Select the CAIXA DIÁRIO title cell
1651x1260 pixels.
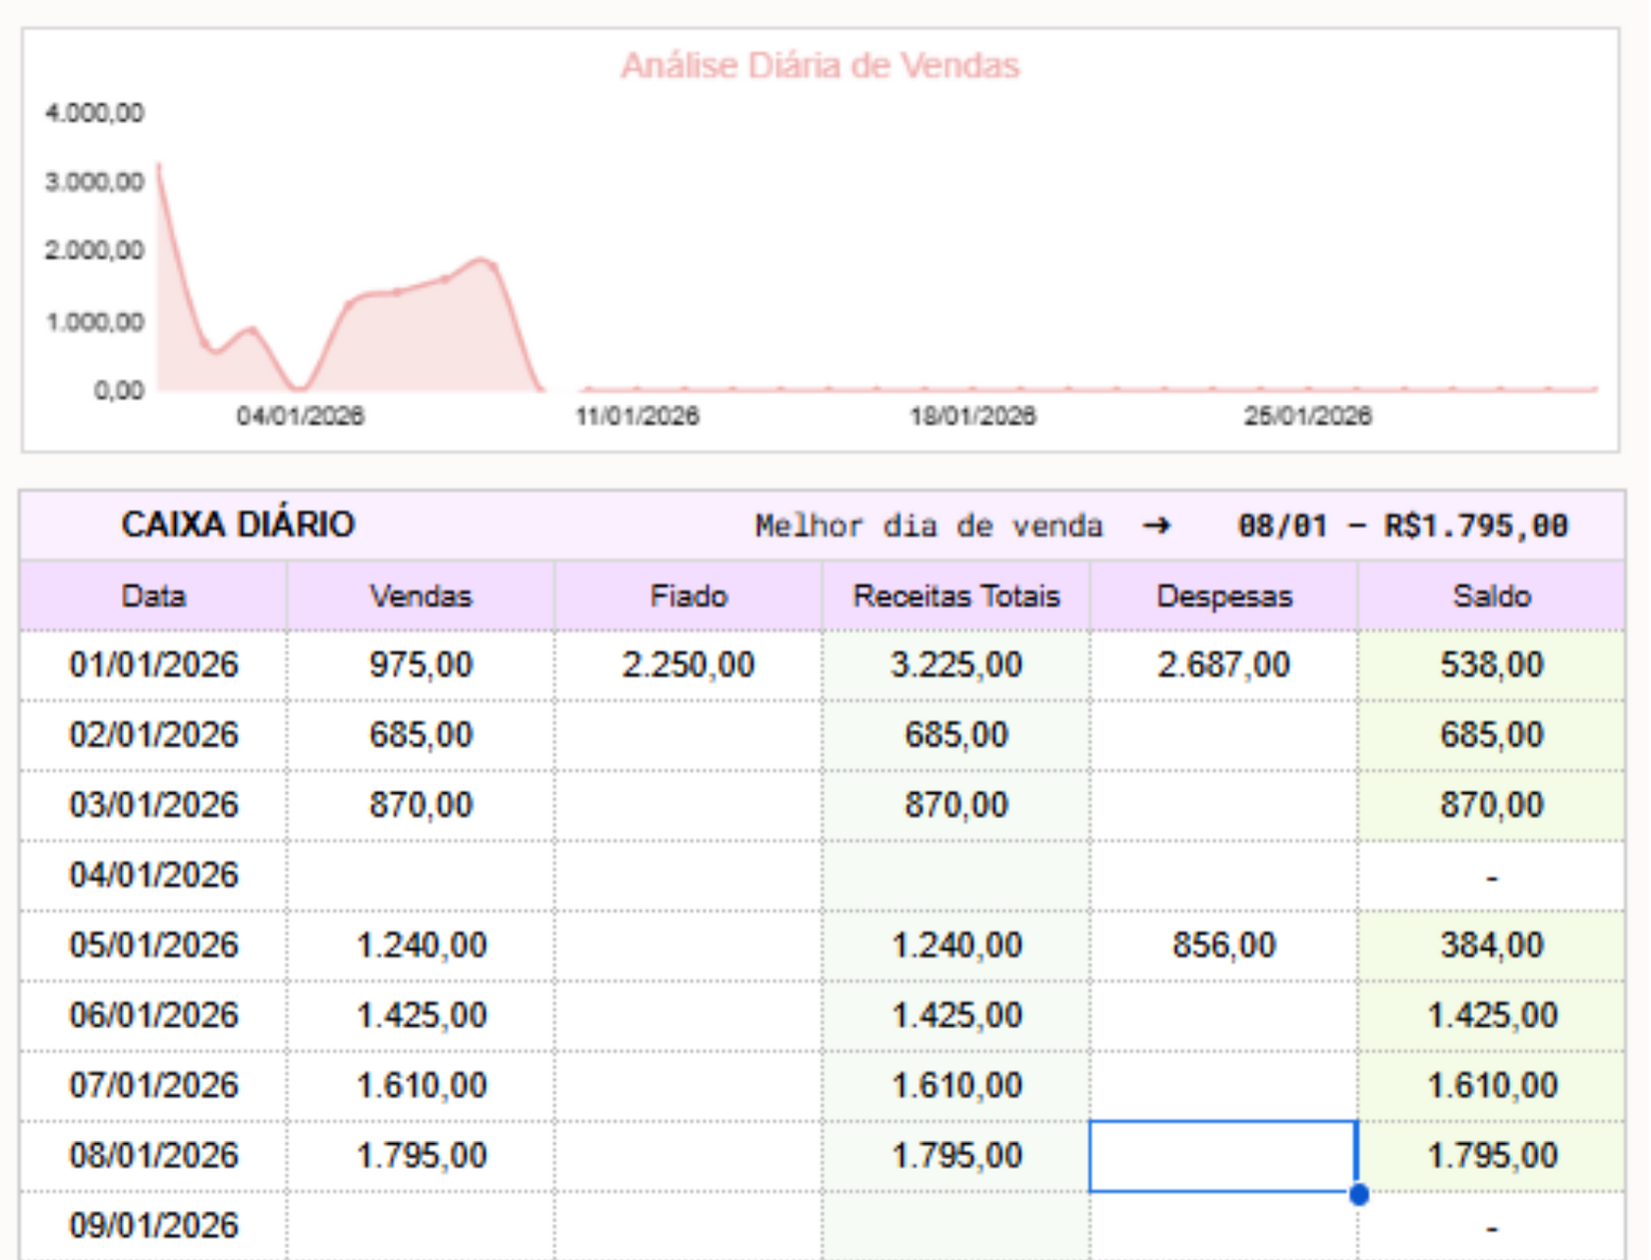click(x=237, y=525)
